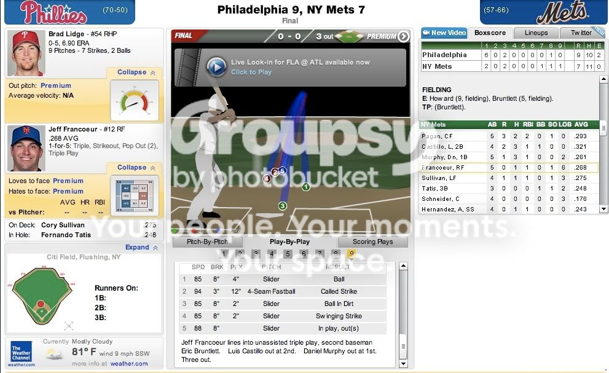Jump to inning 5

(288, 254)
